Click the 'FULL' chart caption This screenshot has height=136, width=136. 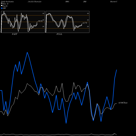59,34
